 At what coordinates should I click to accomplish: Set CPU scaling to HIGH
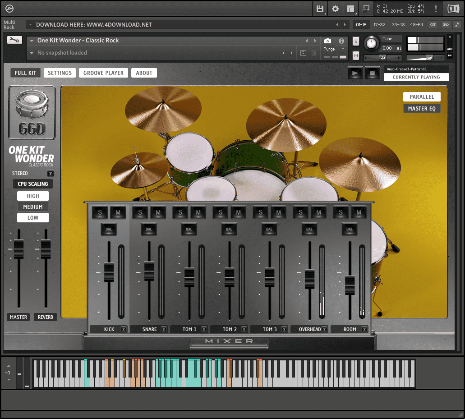click(x=33, y=196)
